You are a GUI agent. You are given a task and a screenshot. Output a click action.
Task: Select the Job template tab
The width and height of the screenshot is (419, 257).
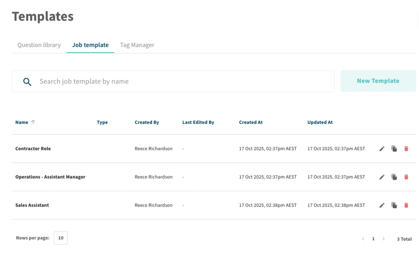(90, 45)
